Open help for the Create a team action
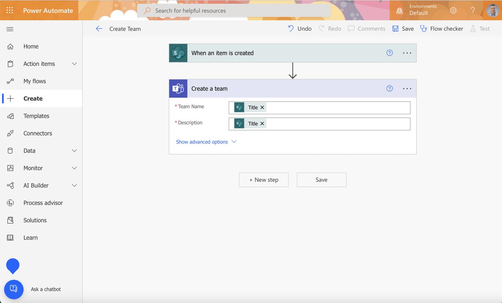 pyautogui.click(x=390, y=89)
